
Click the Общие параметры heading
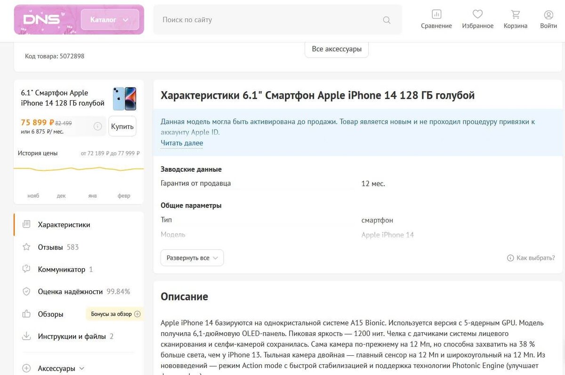191,206
